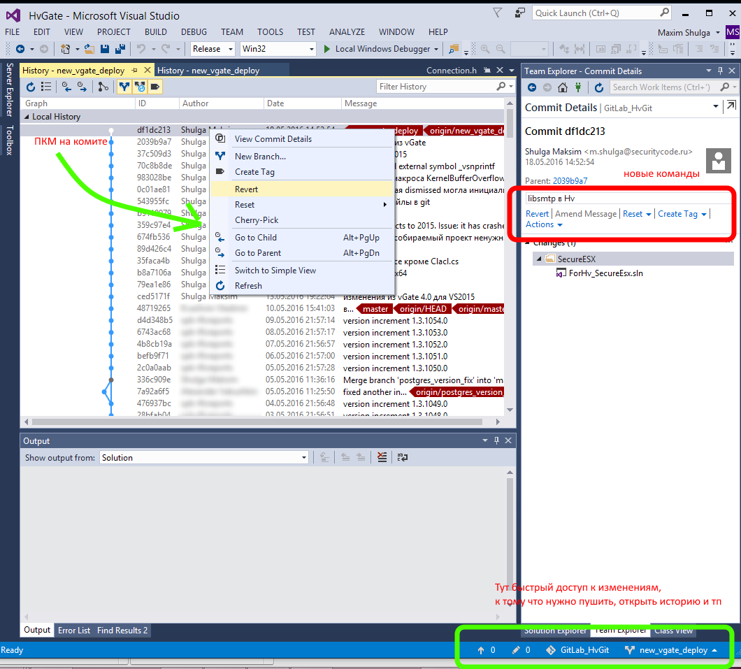The image size is (741, 669).
Task: Switch to Find Results 2 tab
Action: 122,631
